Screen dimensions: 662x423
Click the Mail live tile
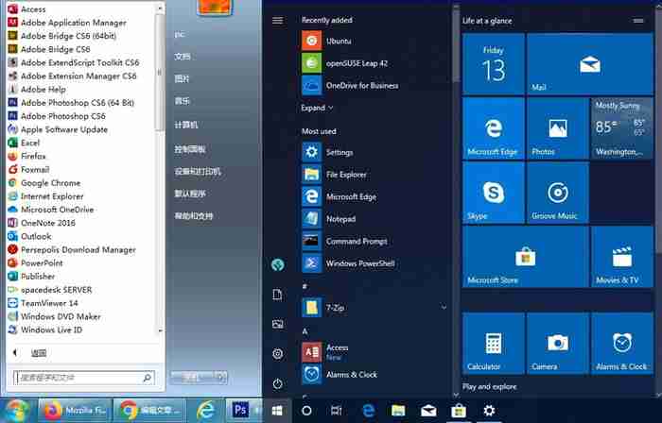[x=590, y=64]
